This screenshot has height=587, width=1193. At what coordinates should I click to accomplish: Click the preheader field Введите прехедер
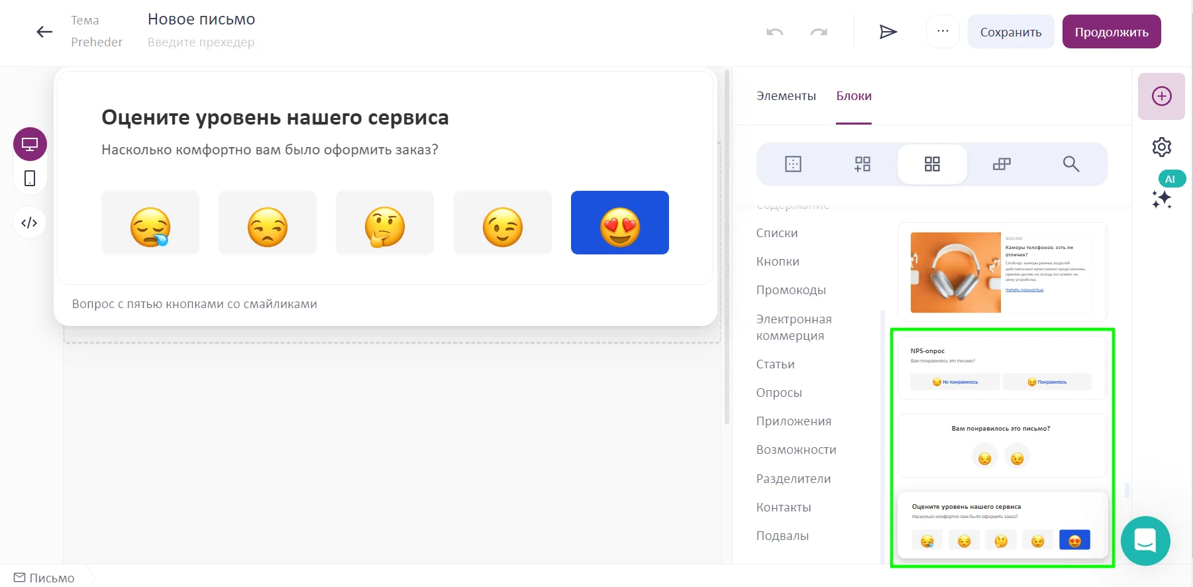click(x=201, y=42)
